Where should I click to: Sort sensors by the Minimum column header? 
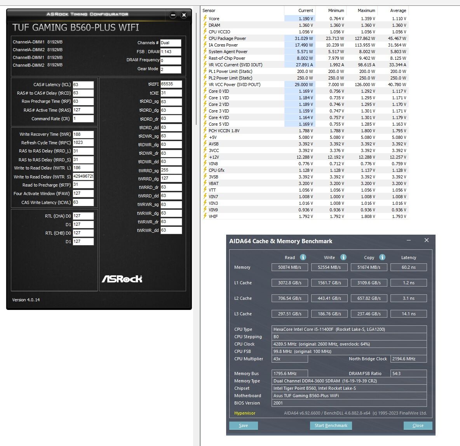[331, 10]
